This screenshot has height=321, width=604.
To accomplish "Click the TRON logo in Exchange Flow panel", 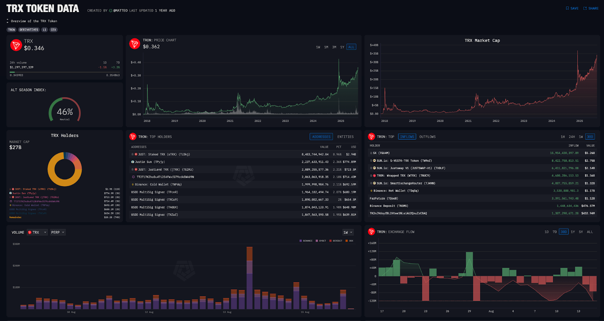I will pyautogui.click(x=371, y=232).
